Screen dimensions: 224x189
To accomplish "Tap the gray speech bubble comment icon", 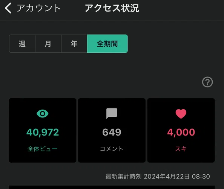I will (112, 113).
